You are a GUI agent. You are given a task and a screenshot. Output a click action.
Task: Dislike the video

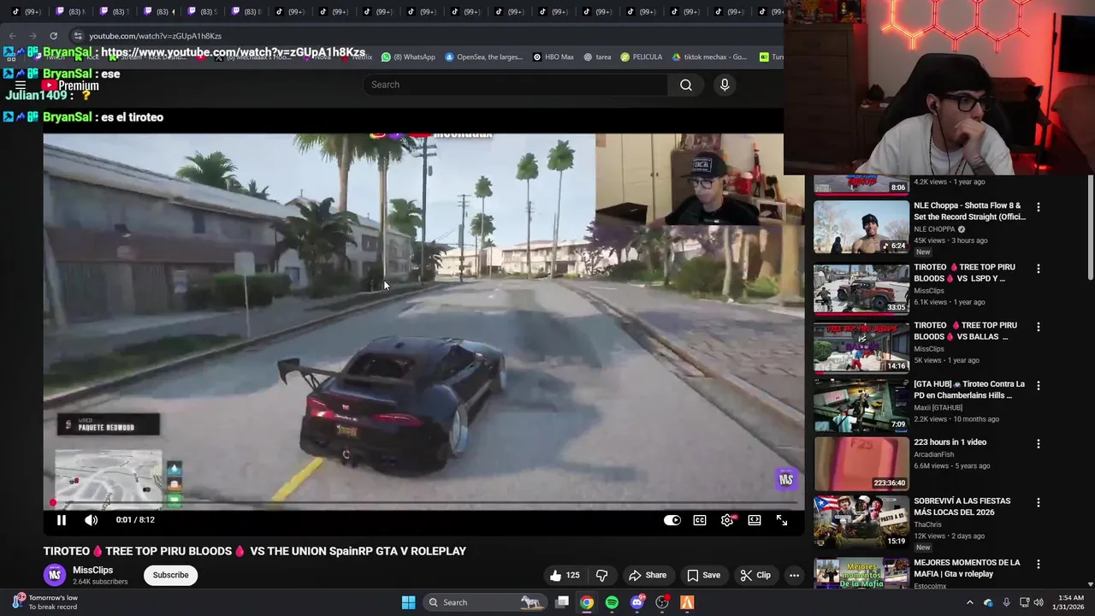pyautogui.click(x=601, y=575)
